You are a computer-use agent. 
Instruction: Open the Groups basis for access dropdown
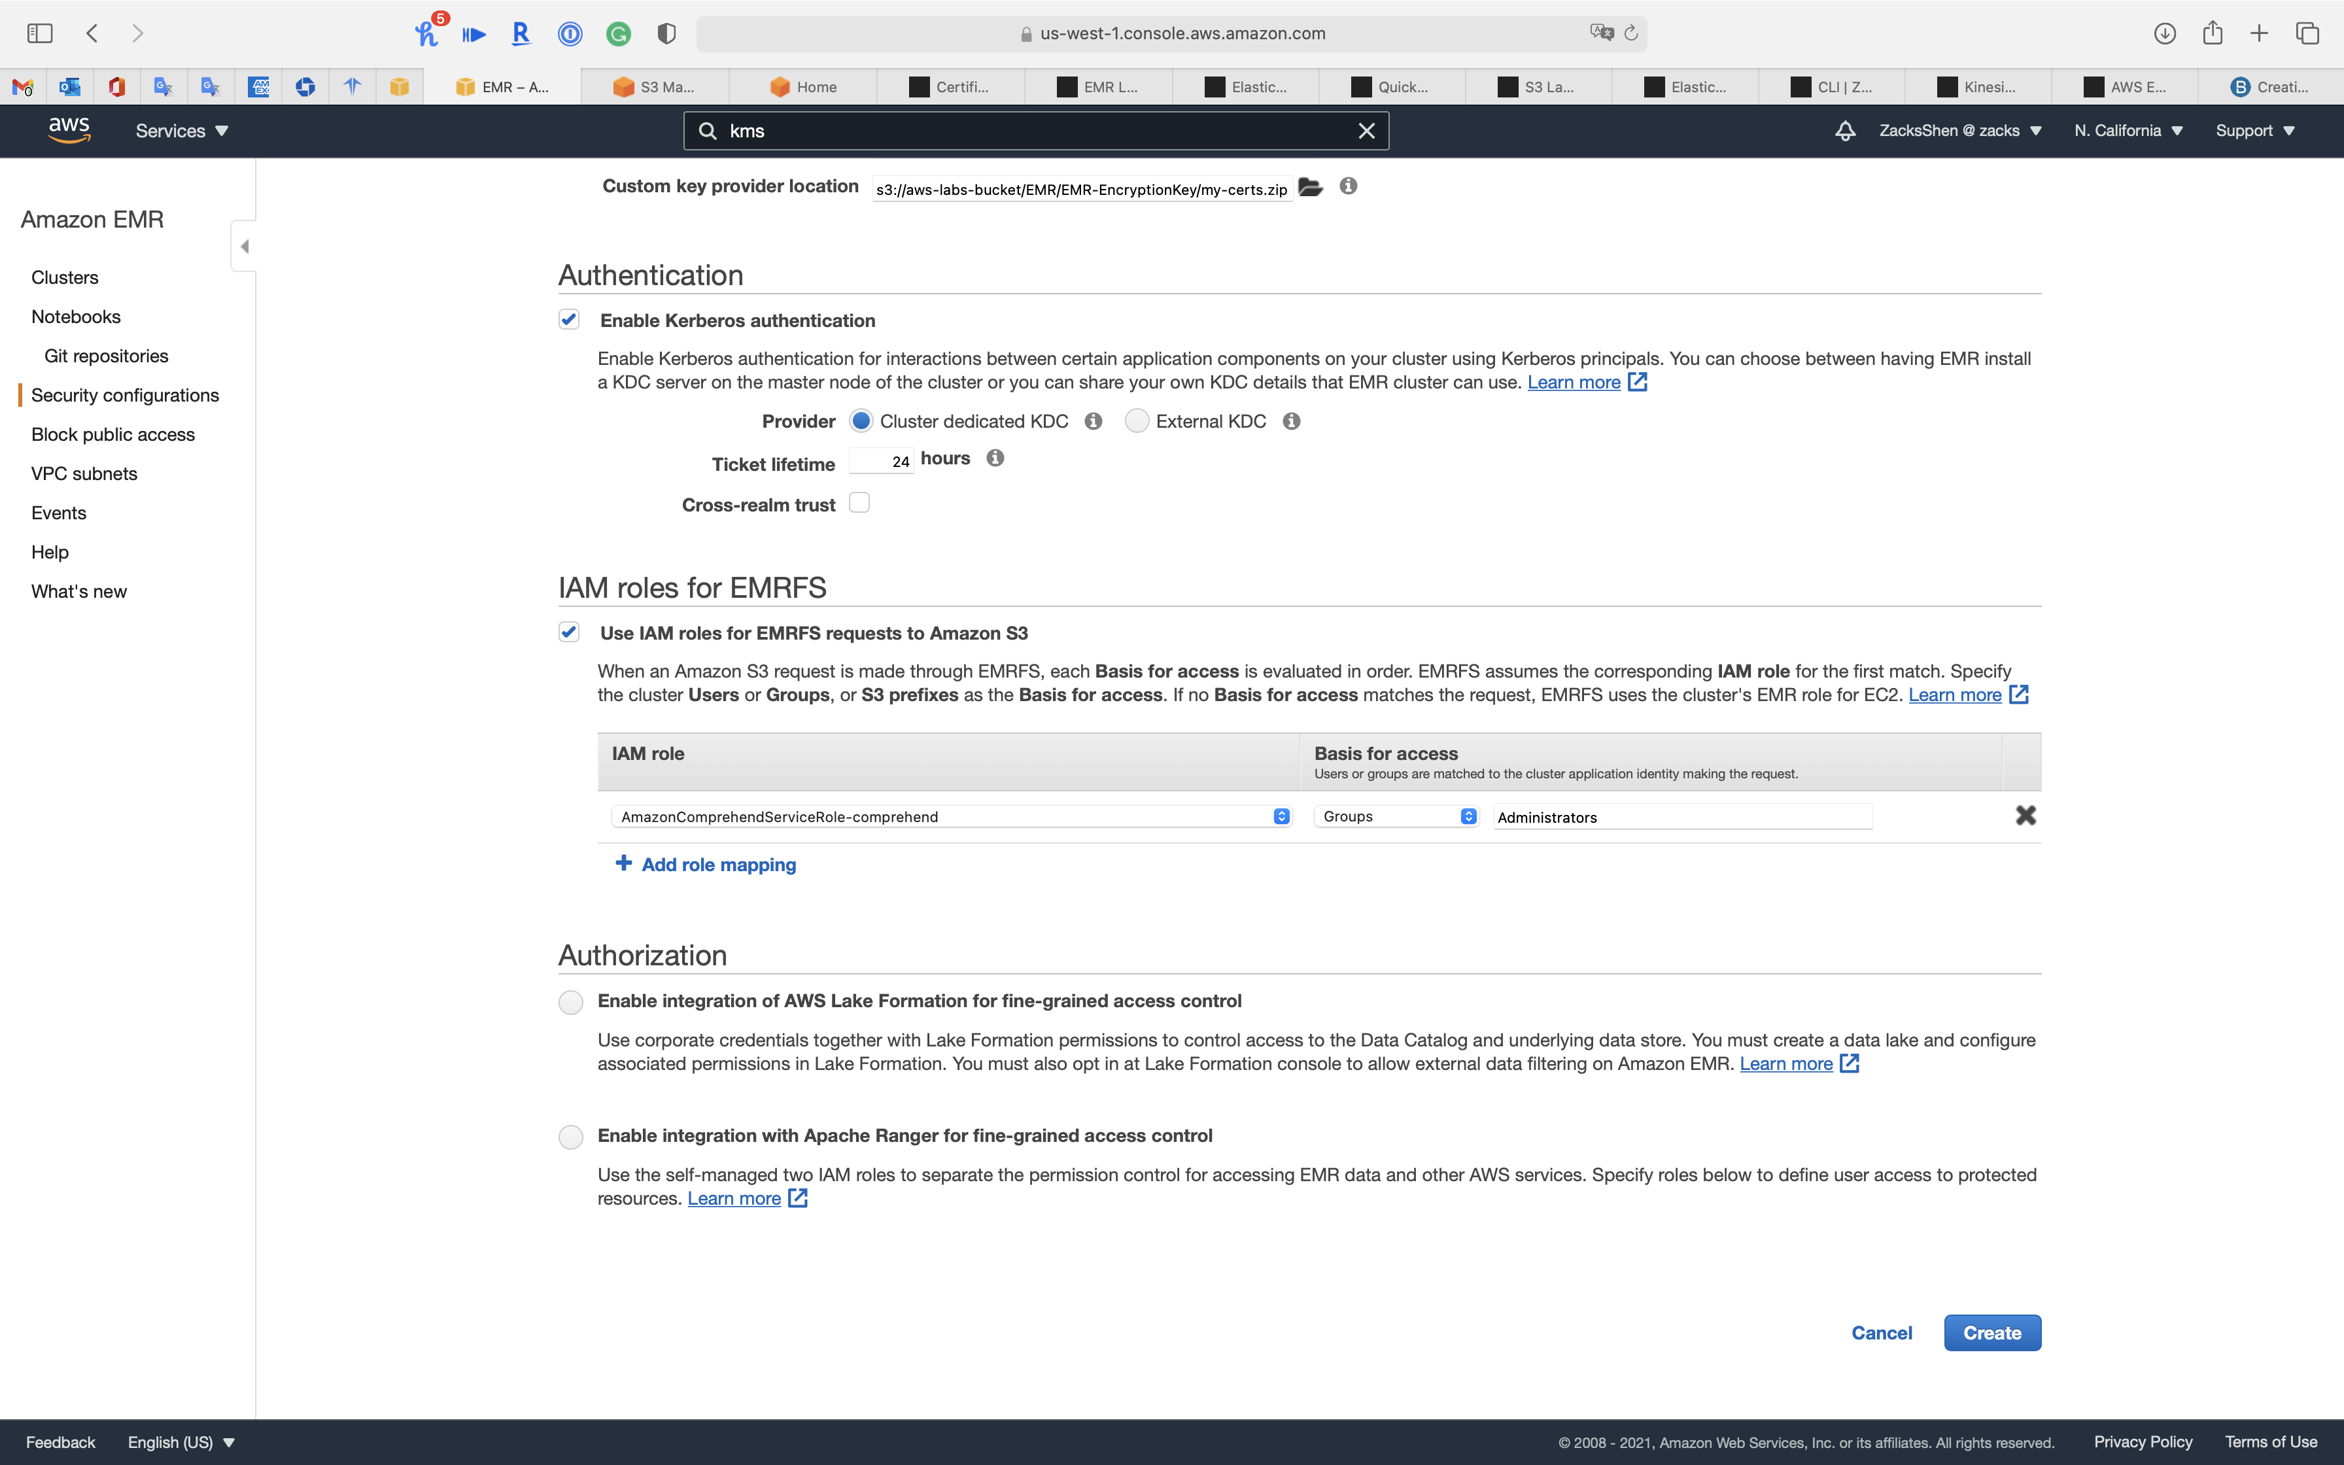click(1396, 817)
